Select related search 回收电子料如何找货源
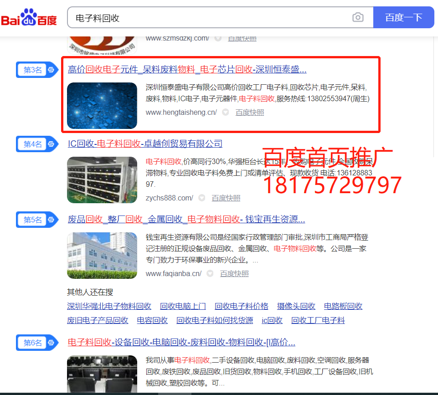Screen dimensions: 438x395 [x=215, y=320]
